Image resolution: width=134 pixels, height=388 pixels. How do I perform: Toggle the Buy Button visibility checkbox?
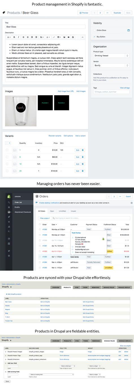tap(94, 37)
